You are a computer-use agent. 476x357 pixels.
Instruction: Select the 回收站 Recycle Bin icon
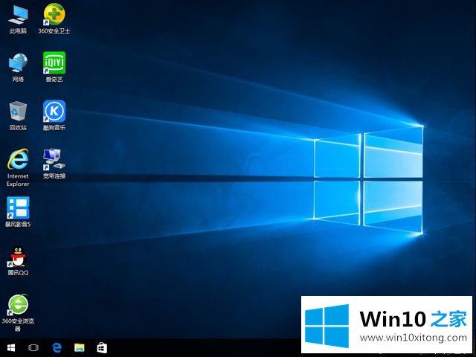click(x=18, y=112)
